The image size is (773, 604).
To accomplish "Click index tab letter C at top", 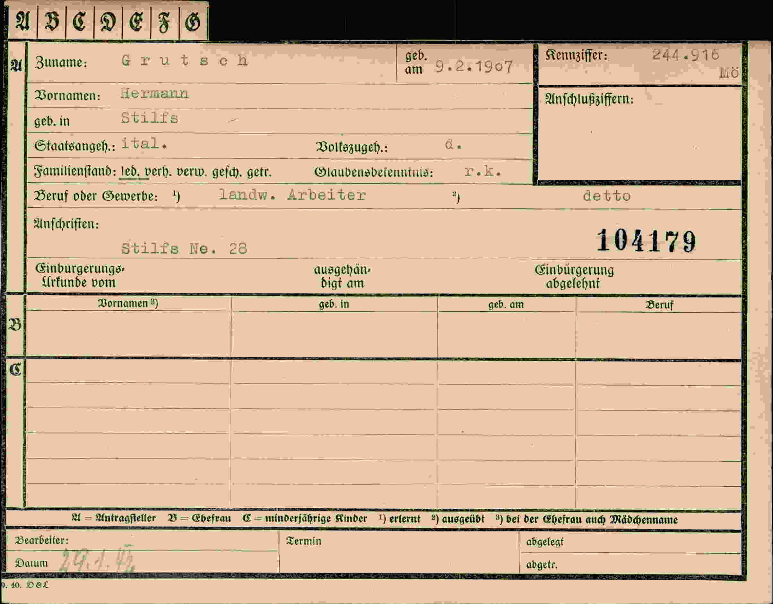I will click(80, 21).
